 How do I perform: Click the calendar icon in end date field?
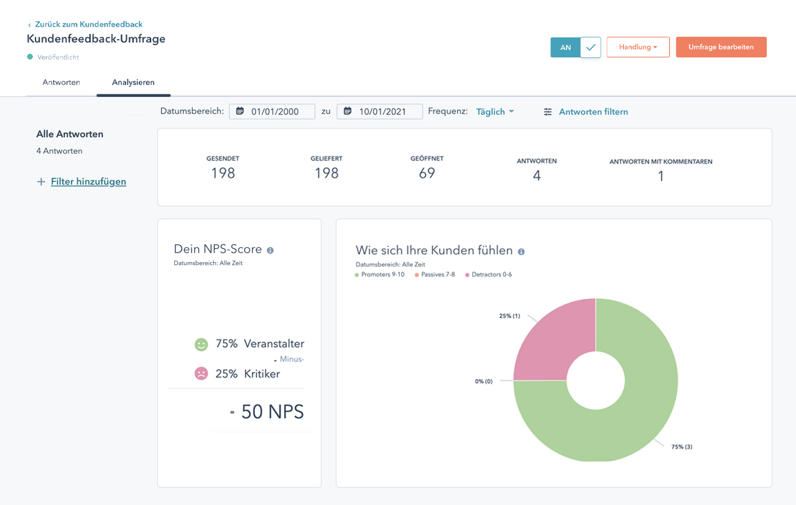(347, 111)
